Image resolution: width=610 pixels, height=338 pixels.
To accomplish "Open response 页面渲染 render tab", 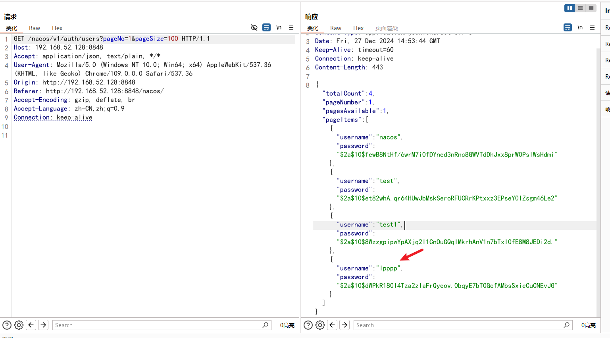I will point(387,28).
